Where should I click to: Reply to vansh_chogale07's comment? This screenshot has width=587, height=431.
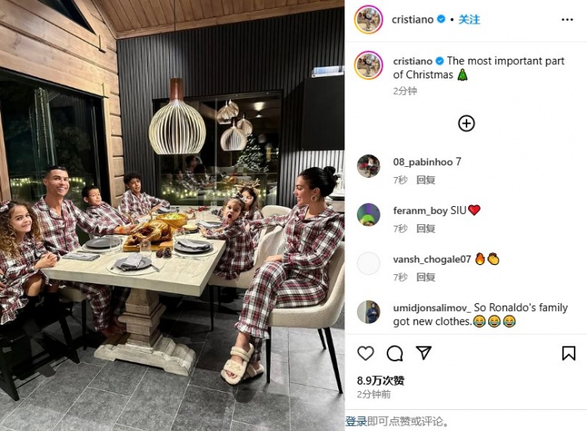coord(426,277)
